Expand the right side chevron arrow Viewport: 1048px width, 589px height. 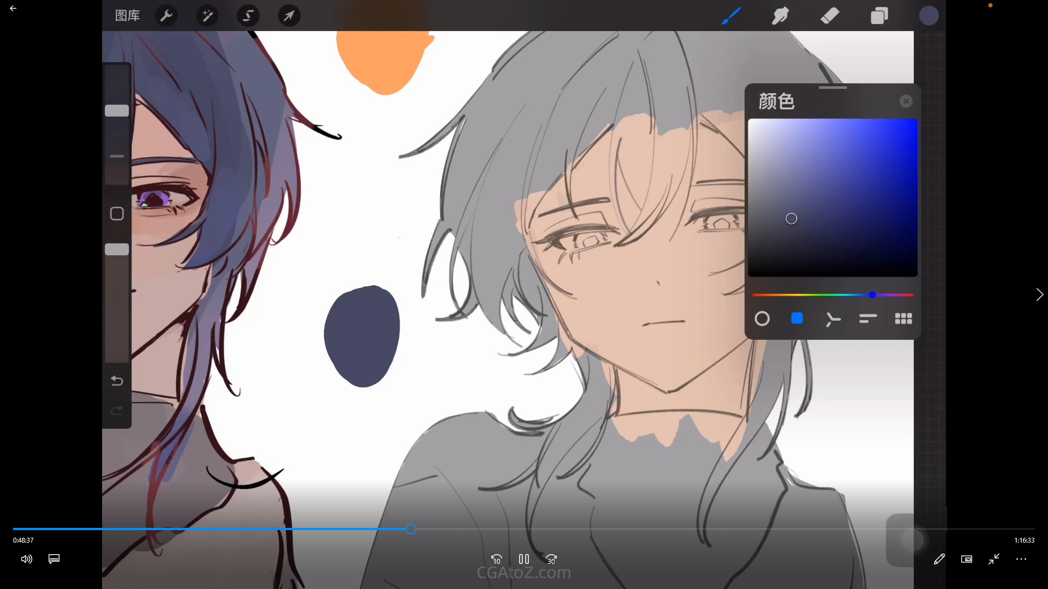point(1039,294)
